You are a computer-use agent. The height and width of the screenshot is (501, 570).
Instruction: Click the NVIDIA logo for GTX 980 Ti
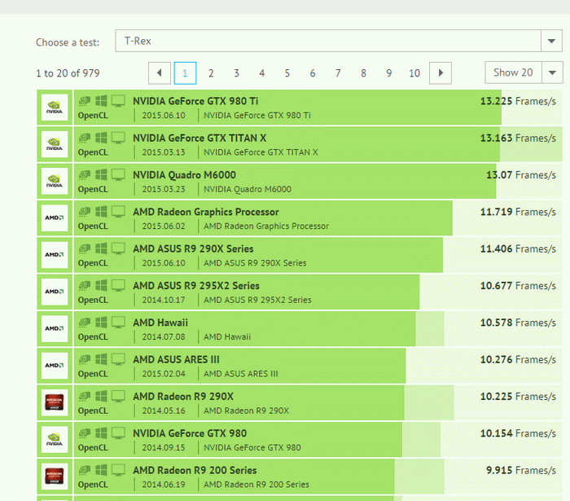tap(55, 108)
